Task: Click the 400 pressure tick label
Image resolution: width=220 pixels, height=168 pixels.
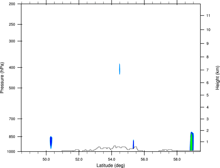Action: [x=12, y=67]
